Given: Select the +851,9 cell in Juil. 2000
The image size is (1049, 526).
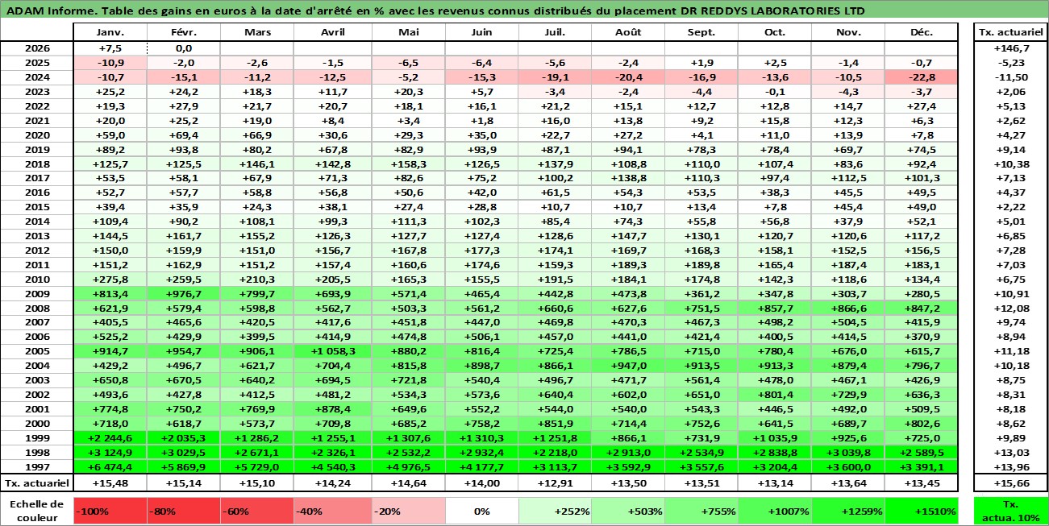Looking at the screenshot, I should pyautogui.click(x=556, y=424).
